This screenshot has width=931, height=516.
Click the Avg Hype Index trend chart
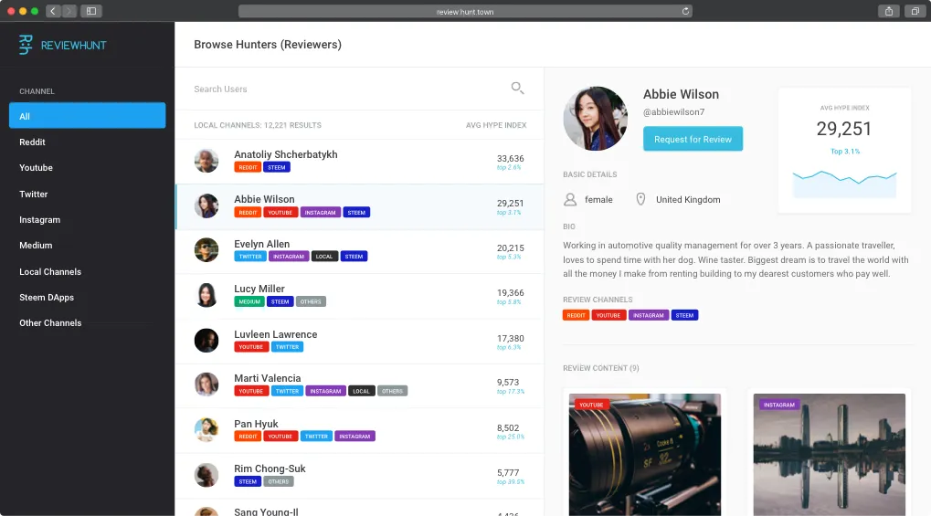click(x=844, y=183)
